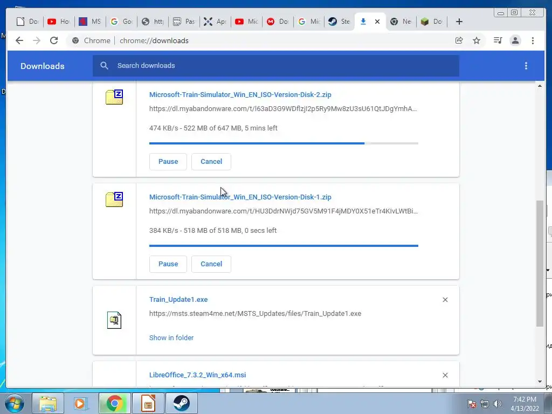Click the browser forward arrow
552x414 pixels.
click(x=37, y=40)
